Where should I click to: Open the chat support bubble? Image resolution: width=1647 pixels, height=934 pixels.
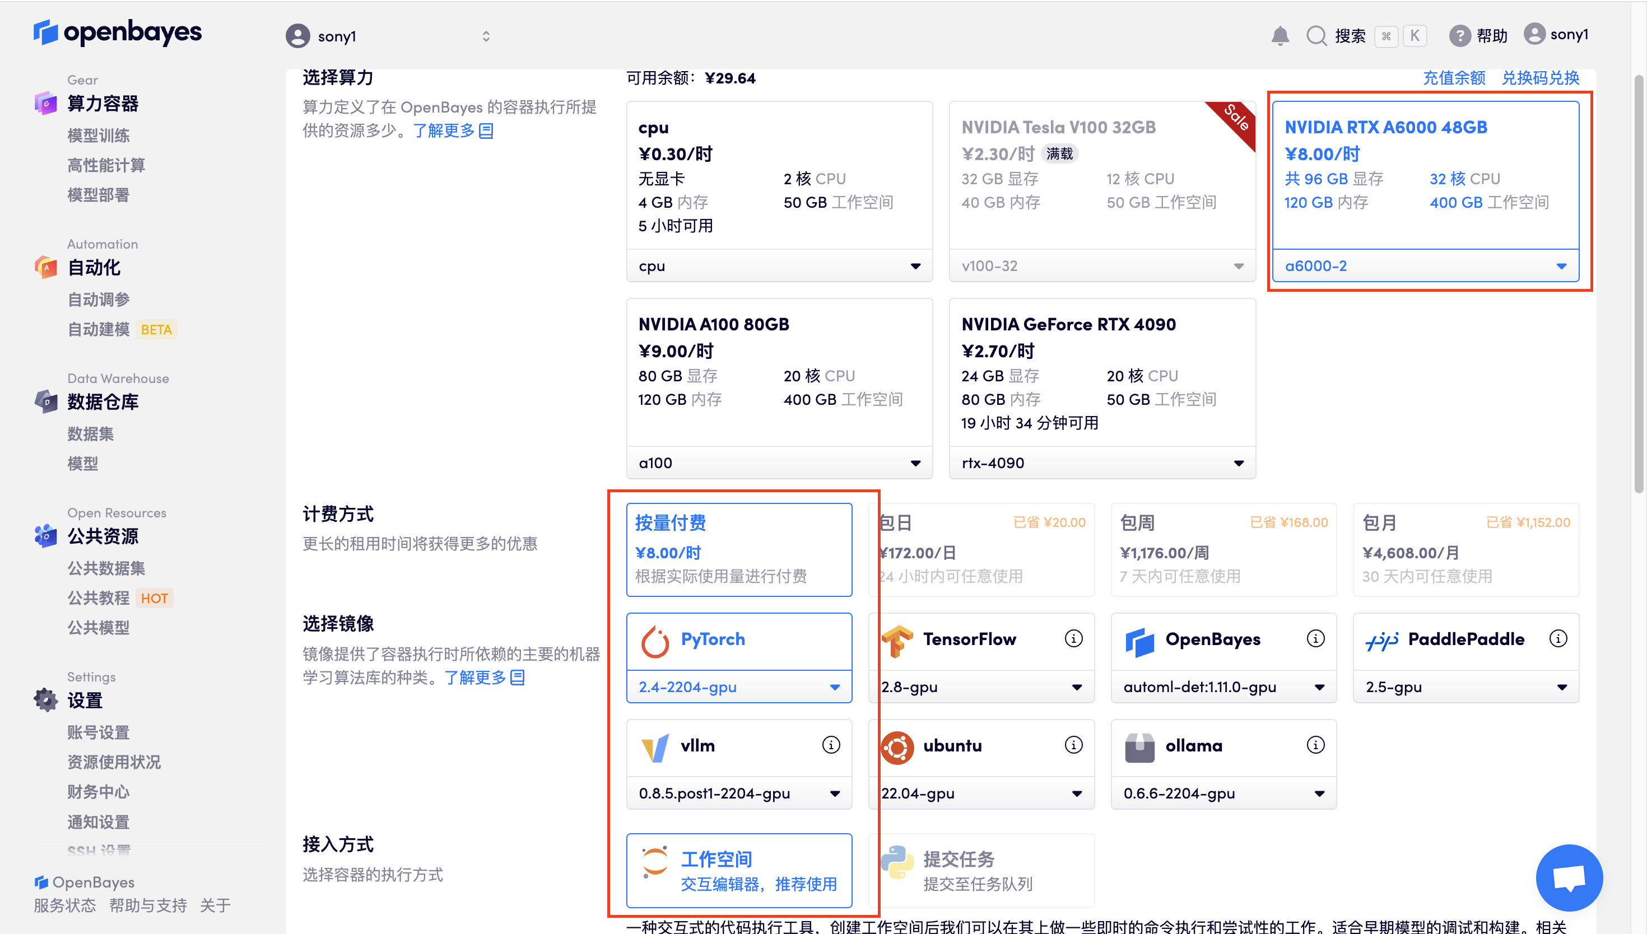tap(1569, 877)
